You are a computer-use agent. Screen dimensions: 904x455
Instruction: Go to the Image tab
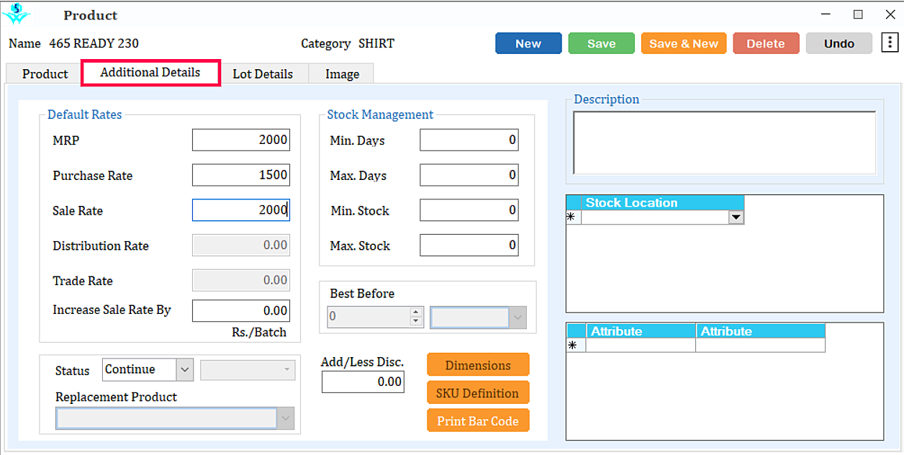coord(342,74)
